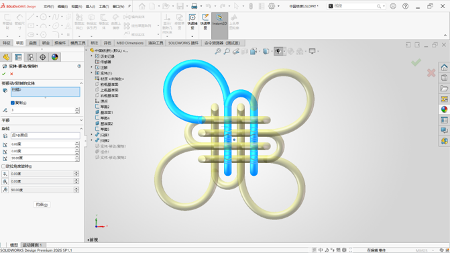
Task: Switch to the 特征 ribbon tab
Action: click(x=6, y=43)
